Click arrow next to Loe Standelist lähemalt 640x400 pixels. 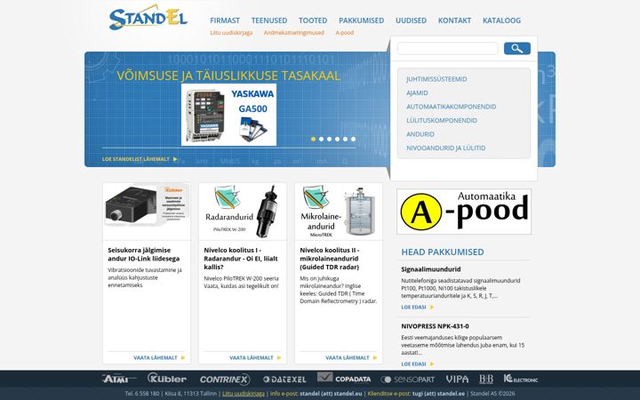point(175,159)
